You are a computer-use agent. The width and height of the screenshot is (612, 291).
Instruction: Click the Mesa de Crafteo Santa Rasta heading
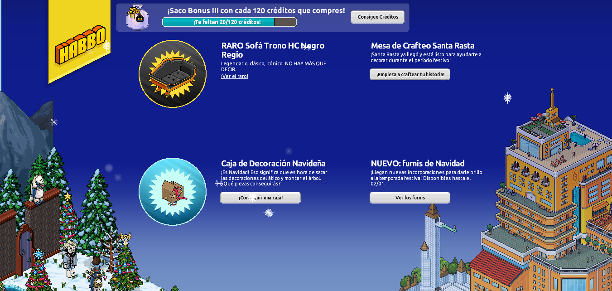tap(423, 45)
